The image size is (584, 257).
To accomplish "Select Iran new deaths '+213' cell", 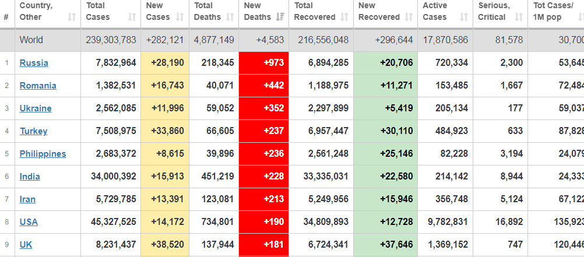I will click(x=263, y=199).
